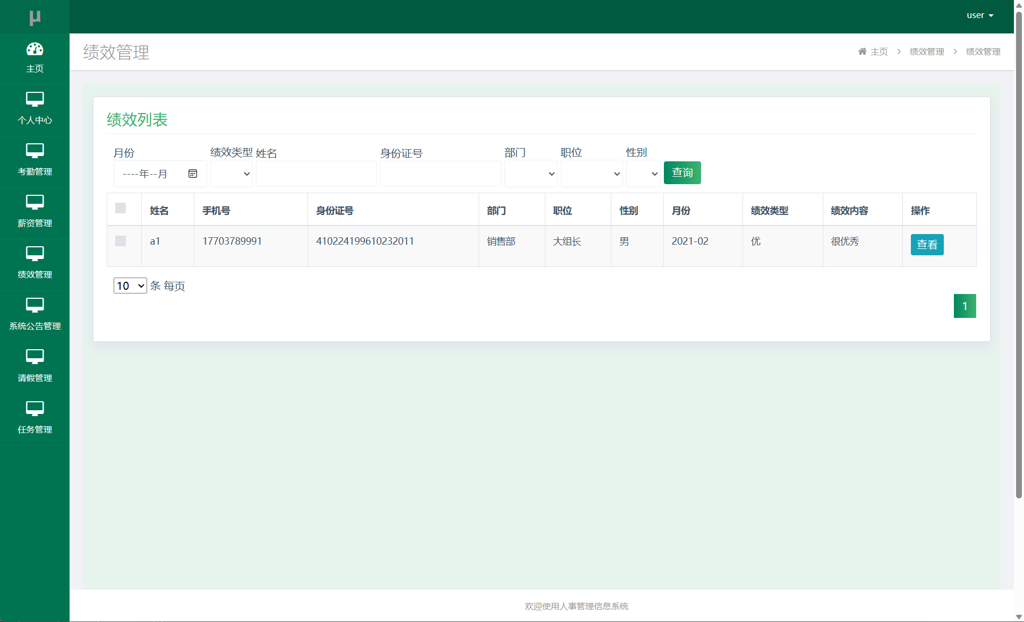The image size is (1024, 622).
Task: Open the 绩效类型 dropdown
Action: 231,174
